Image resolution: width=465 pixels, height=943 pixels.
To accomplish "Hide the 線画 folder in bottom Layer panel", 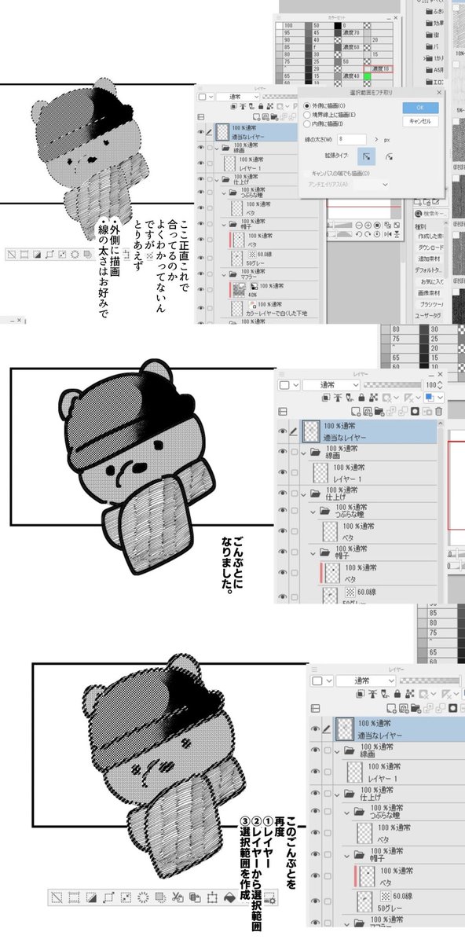I will 316,750.
